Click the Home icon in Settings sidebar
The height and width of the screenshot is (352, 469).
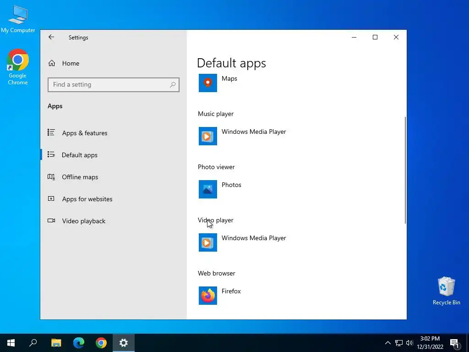pos(52,63)
